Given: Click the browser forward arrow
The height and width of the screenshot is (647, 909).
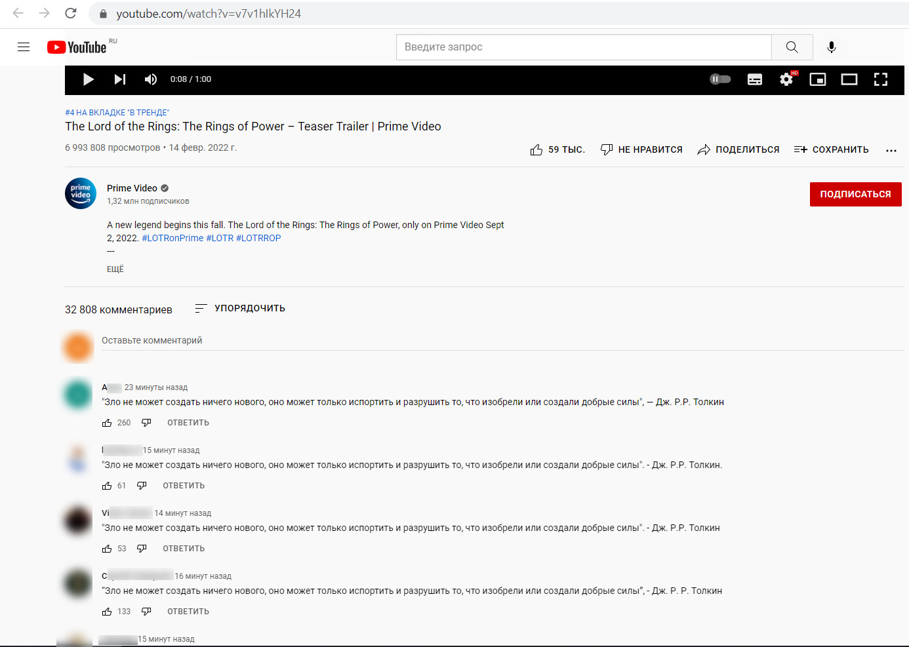Looking at the screenshot, I should point(45,13).
